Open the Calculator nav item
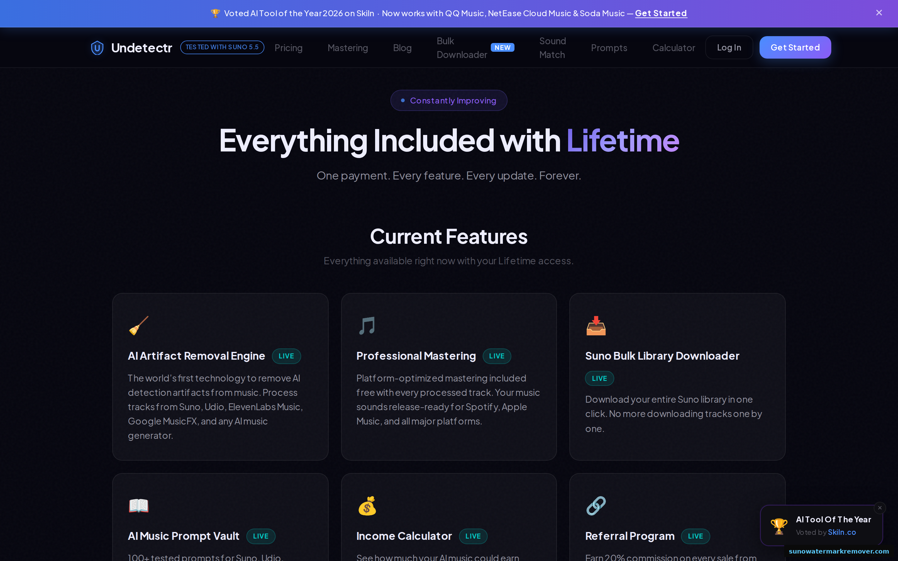 673,48
